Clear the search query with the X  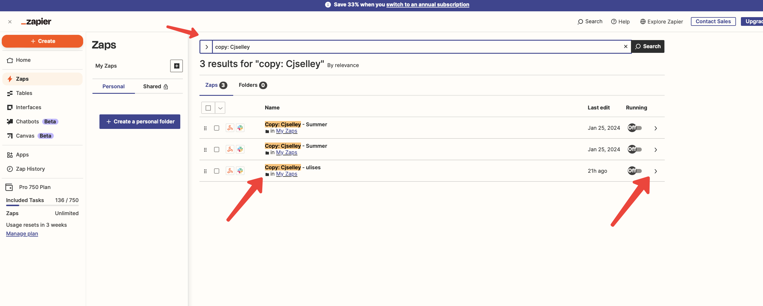tap(625, 46)
